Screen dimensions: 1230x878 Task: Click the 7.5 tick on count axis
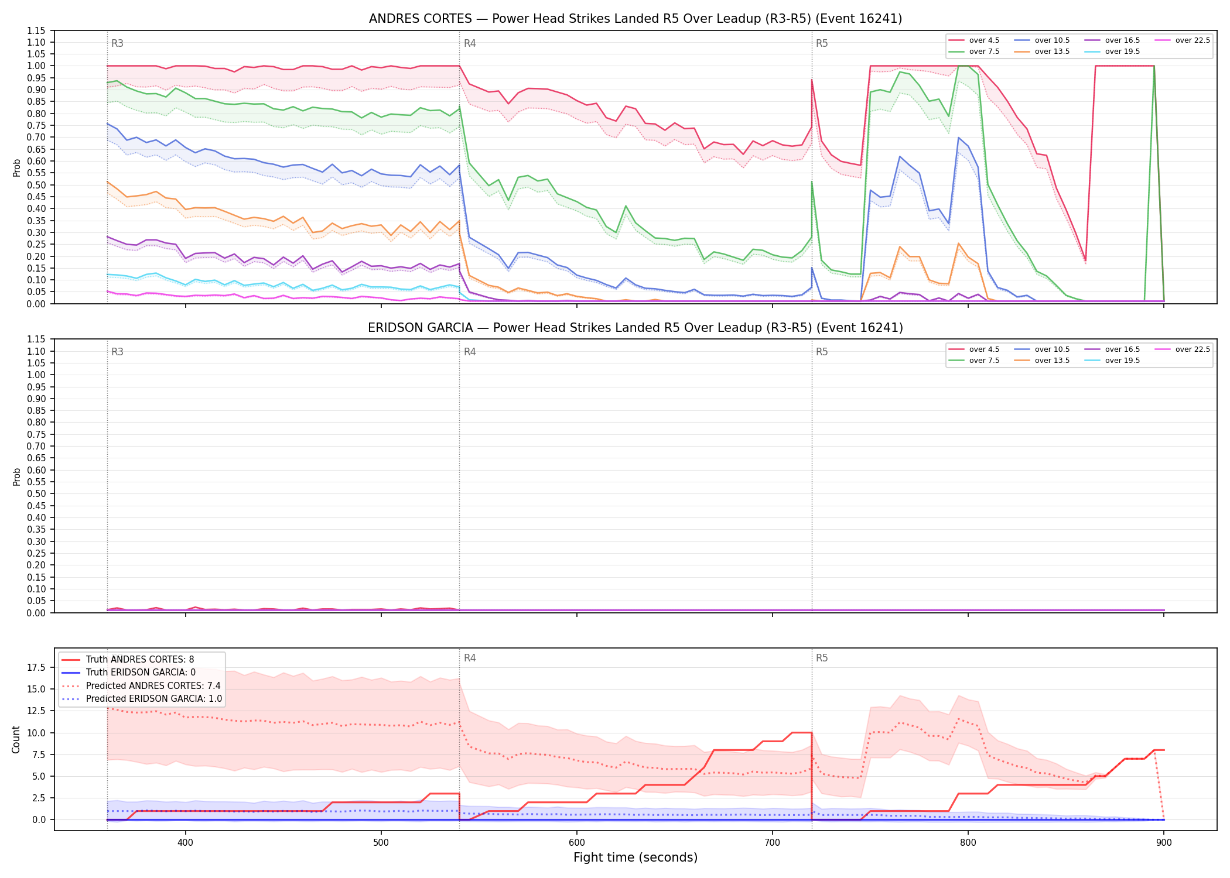[39, 754]
